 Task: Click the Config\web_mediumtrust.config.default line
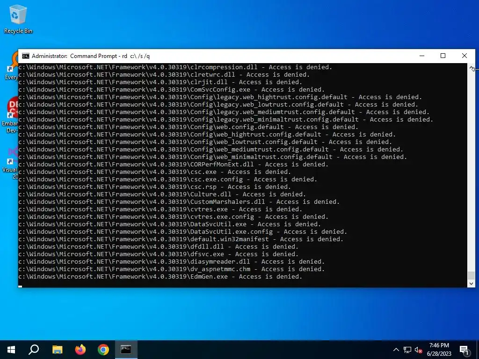click(211, 149)
